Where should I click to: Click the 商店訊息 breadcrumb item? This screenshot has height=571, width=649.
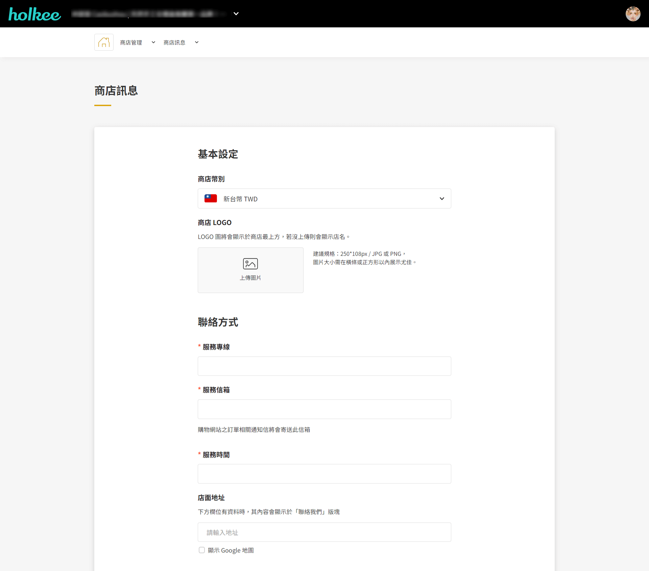(x=174, y=43)
